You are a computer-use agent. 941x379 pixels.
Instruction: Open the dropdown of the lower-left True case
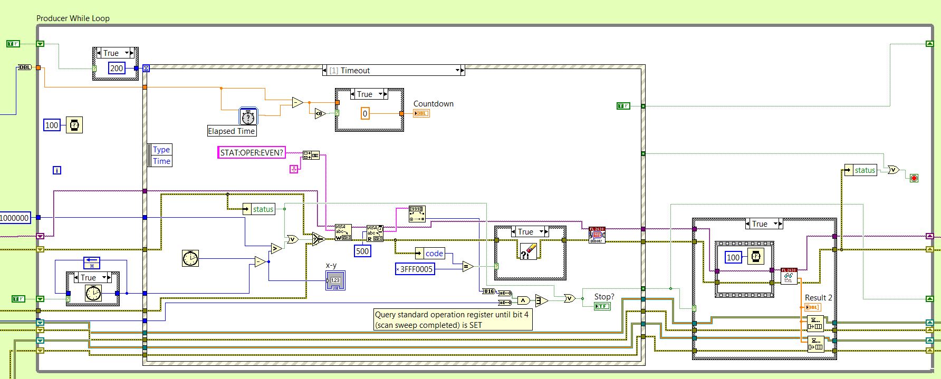103,277
